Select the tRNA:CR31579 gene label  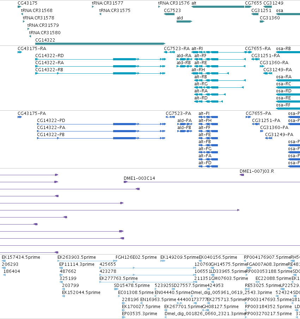point(43,25)
